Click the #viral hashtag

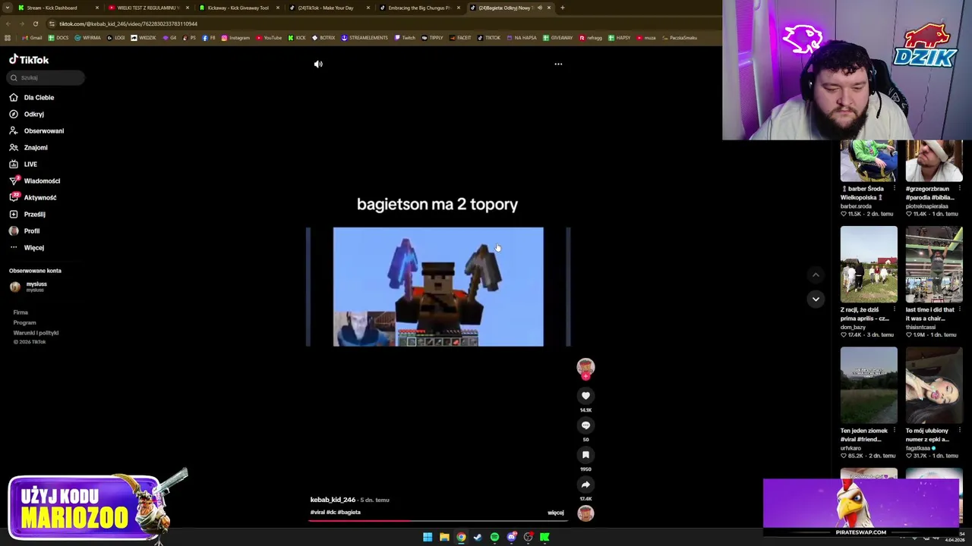click(x=317, y=513)
